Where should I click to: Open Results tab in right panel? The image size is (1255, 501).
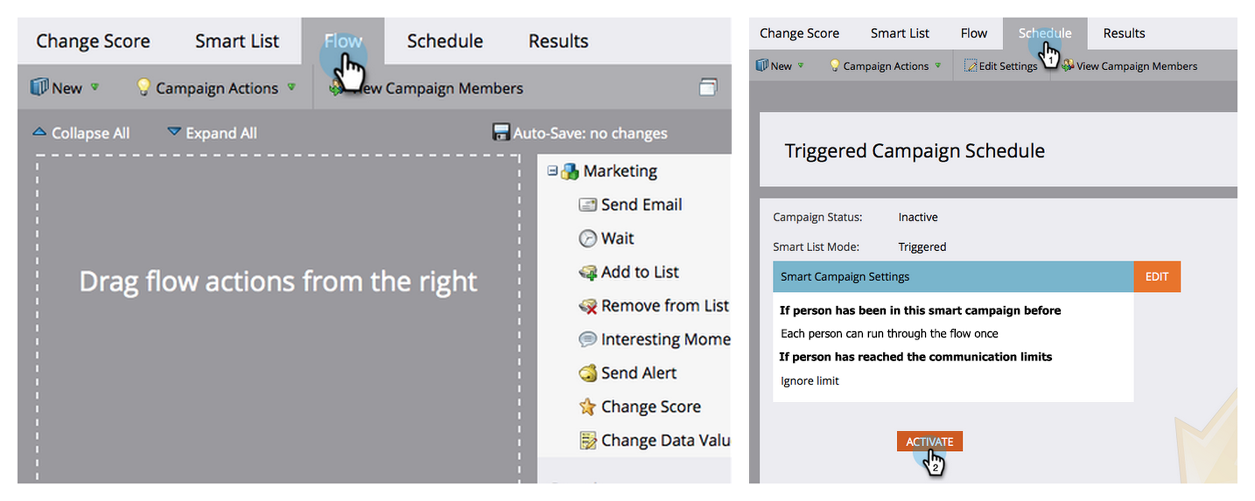pyautogui.click(x=1124, y=33)
